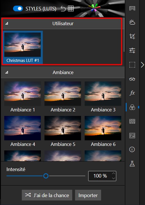Image resolution: width=145 pixels, height=205 pixels.
Task: Reset the Styles (LUTs) with undo arrow
Action: [x=63, y=9]
